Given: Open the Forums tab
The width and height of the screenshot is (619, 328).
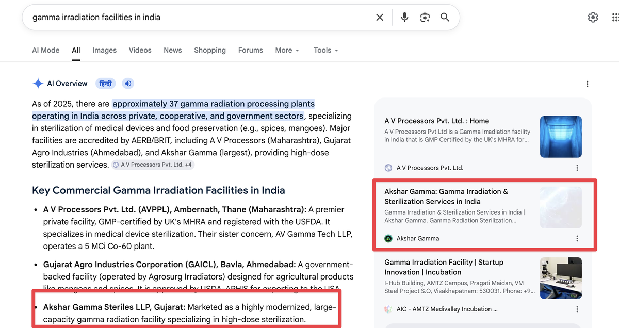Looking at the screenshot, I should (251, 50).
